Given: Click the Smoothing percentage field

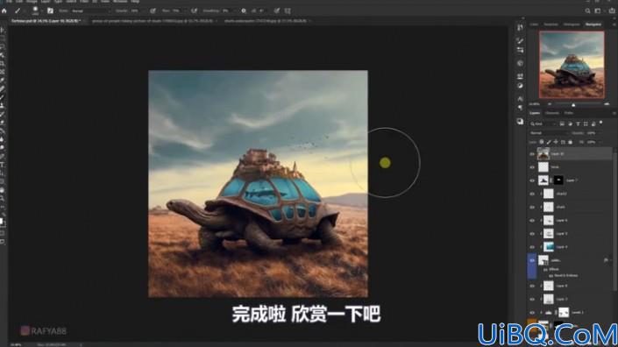Looking at the screenshot, I should pos(227,11).
